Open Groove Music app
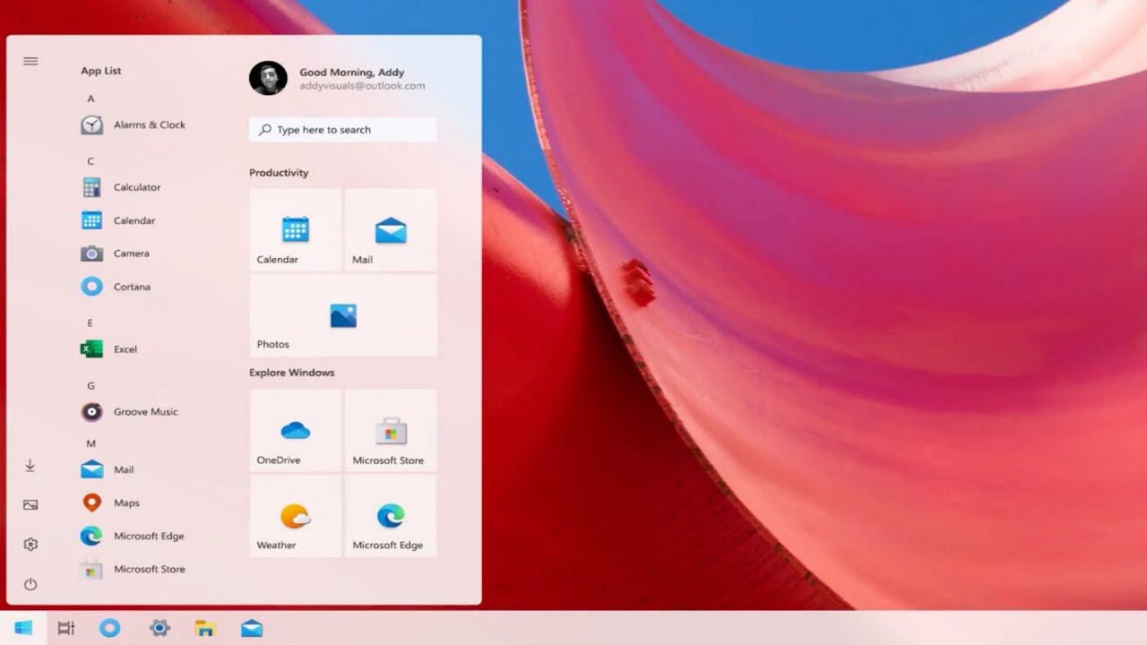This screenshot has height=645, width=1147. pos(129,412)
